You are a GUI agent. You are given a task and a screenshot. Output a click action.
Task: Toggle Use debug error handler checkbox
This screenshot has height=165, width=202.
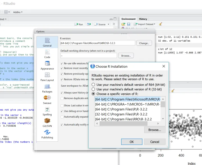62,111
